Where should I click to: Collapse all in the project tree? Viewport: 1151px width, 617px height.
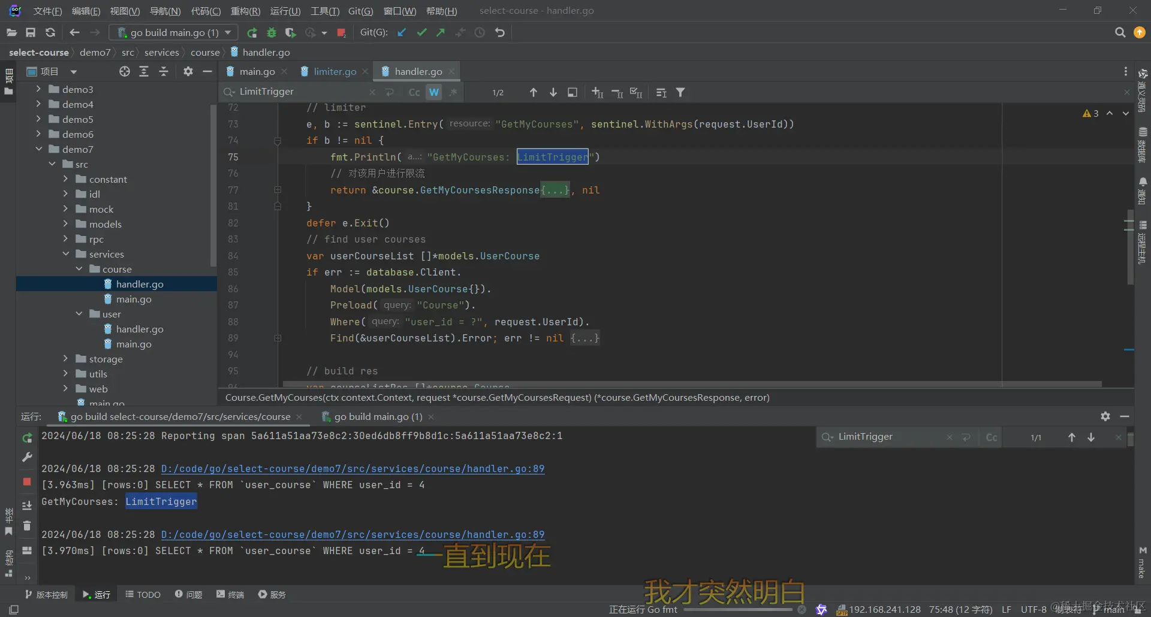click(164, 72)
